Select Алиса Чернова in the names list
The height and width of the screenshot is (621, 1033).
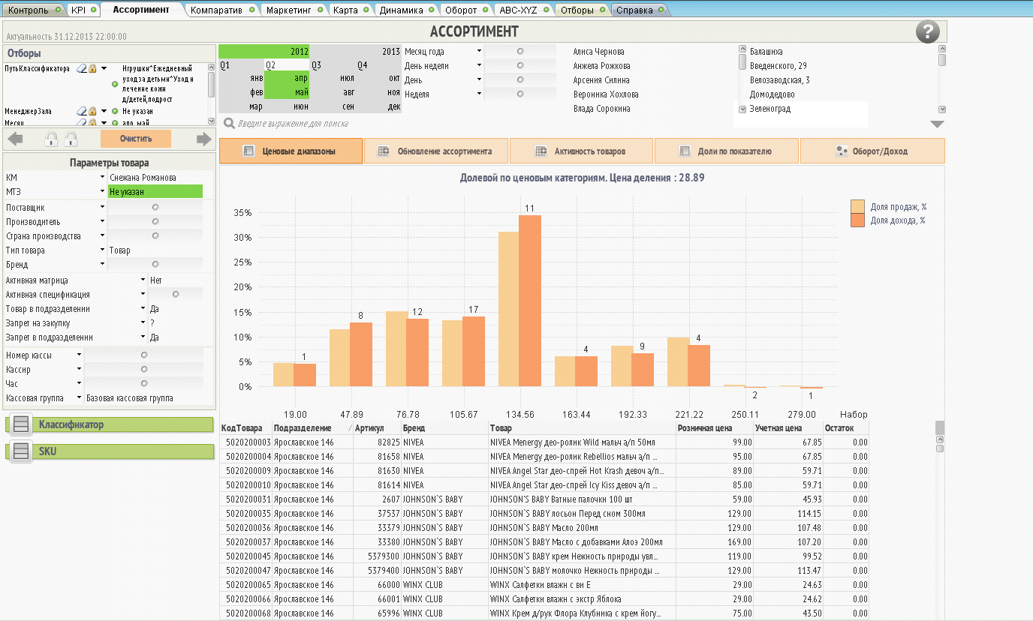598,52
